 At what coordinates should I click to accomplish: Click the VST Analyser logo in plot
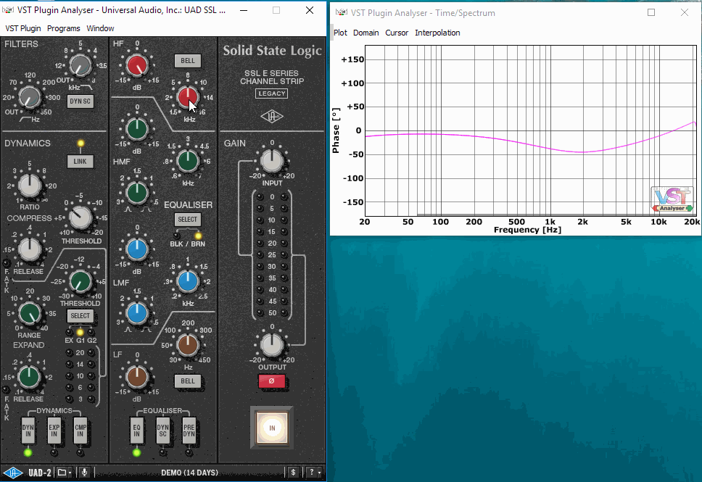click(672, 199)
